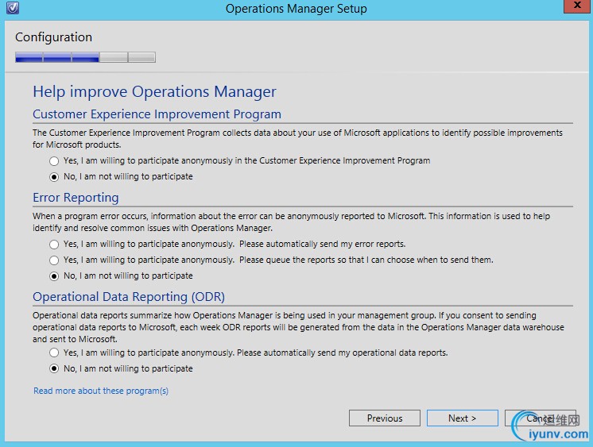Click the Configuration progress bar

(86, 57)
